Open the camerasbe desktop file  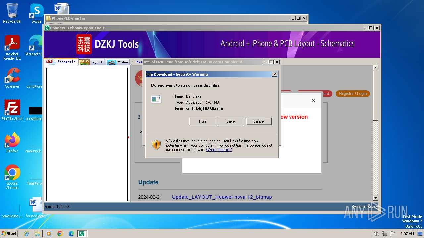12,211
